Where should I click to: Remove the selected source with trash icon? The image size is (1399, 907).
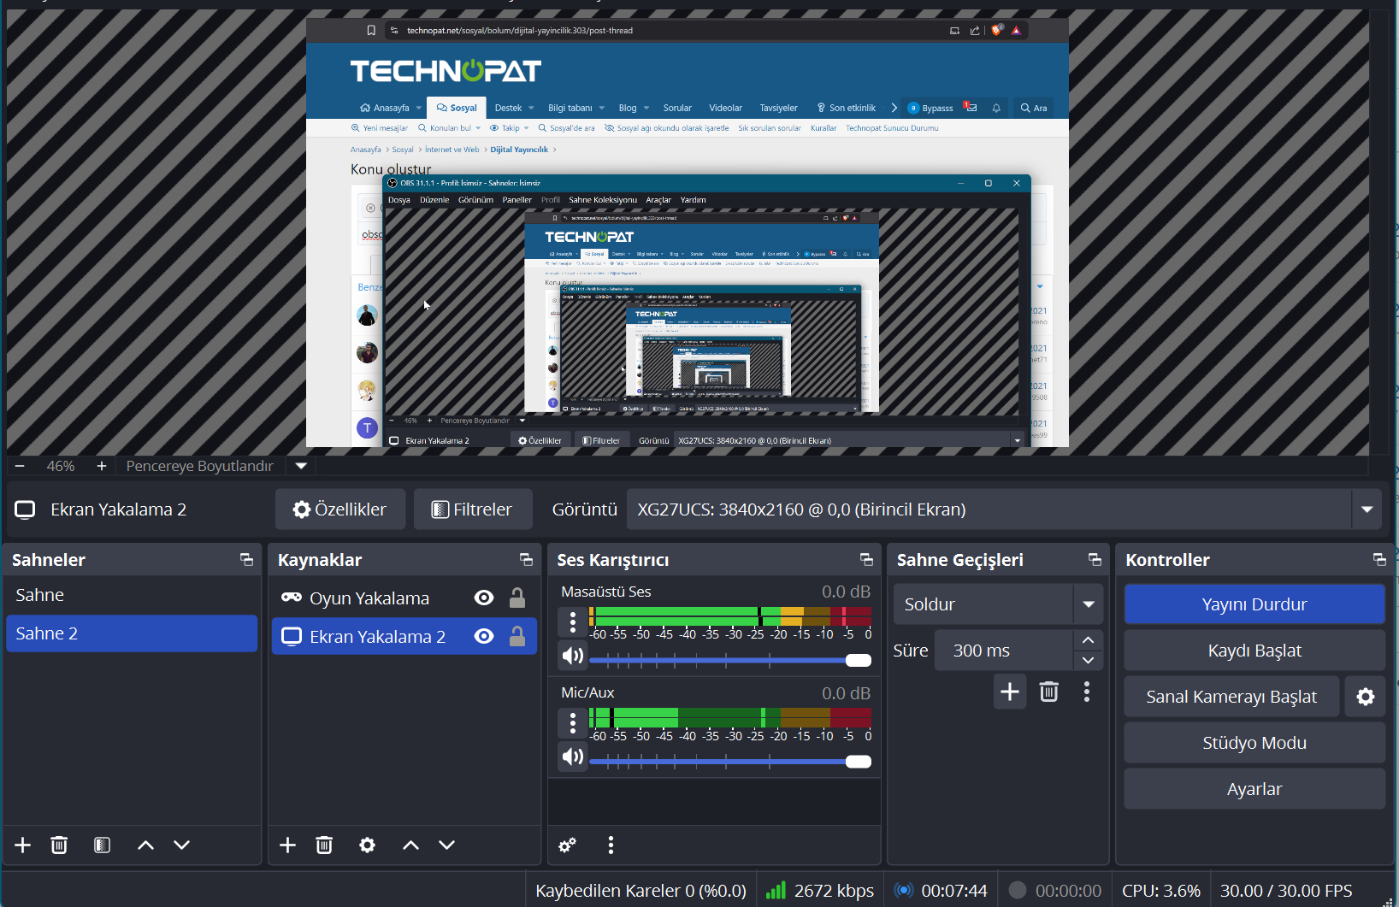[324, 845]
